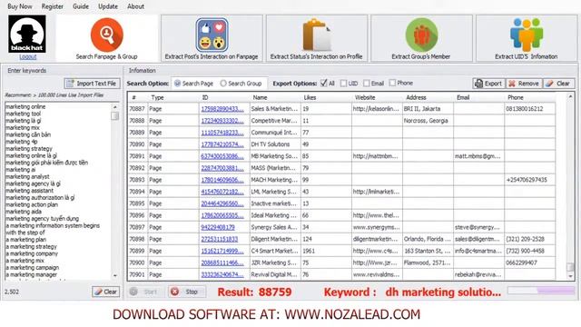This screenshot has width=581, height=327.
Task: Toggle the All export checkbox
Action: [328, 83]
